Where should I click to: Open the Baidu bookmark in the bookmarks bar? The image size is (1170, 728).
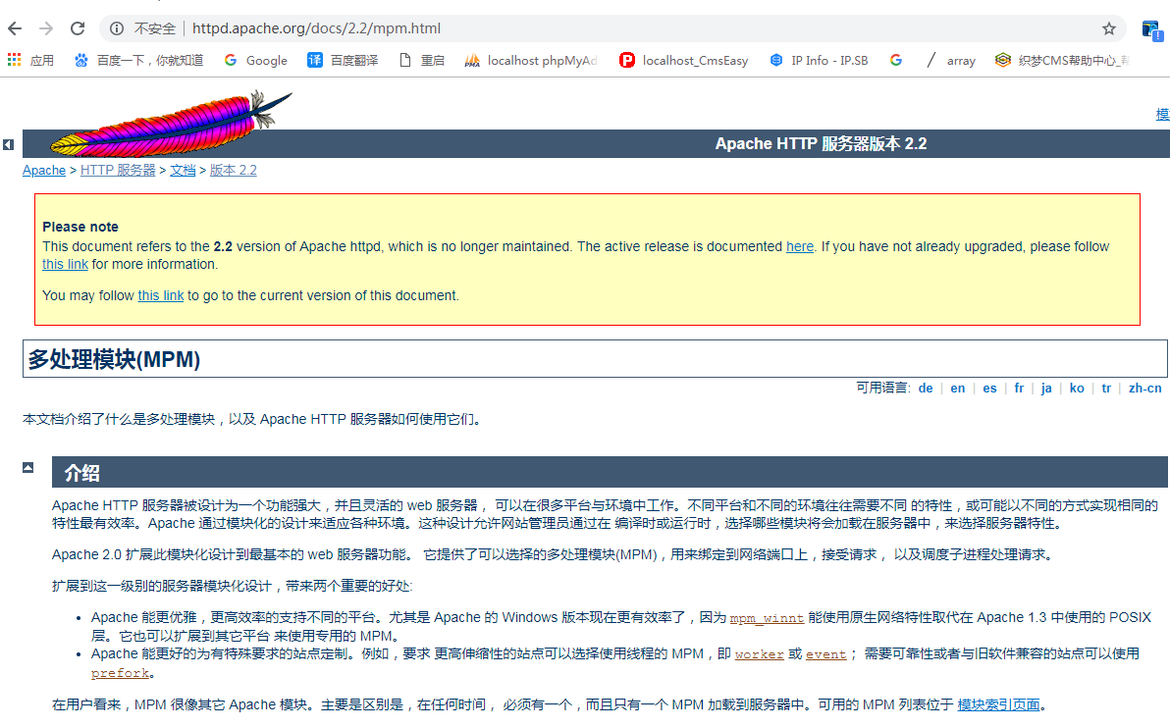(138, 60)
